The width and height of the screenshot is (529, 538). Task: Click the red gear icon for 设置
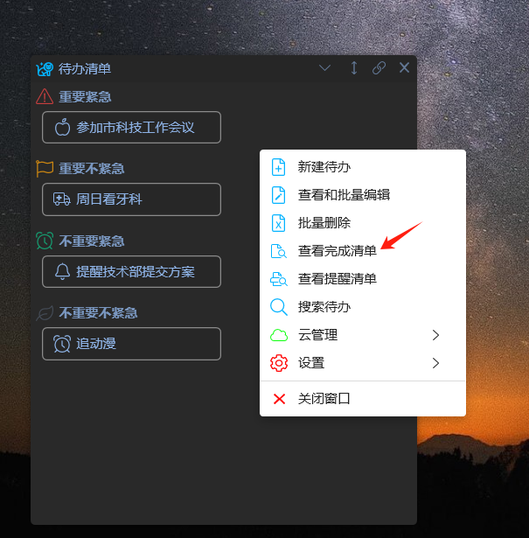279,363
